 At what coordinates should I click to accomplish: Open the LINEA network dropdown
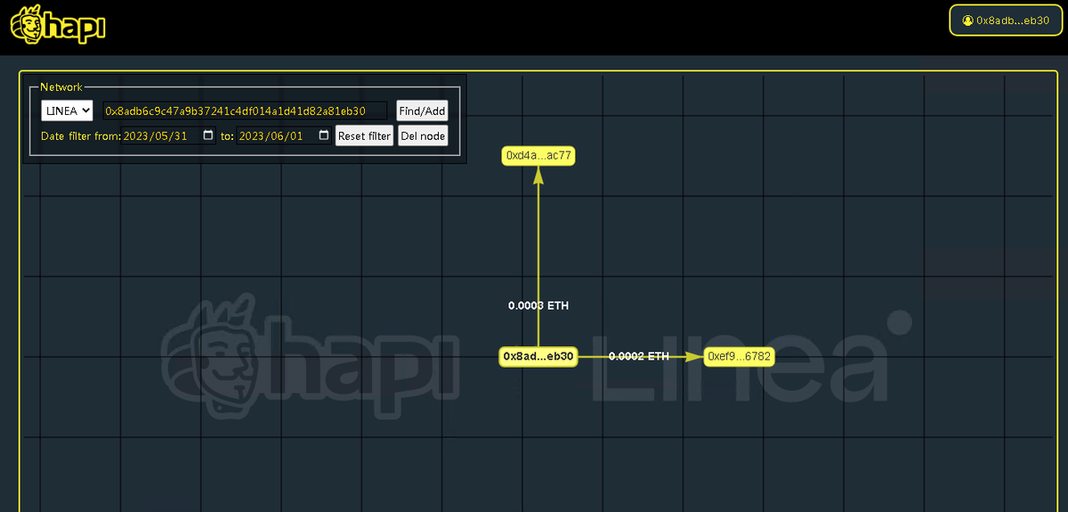[67, 110]
